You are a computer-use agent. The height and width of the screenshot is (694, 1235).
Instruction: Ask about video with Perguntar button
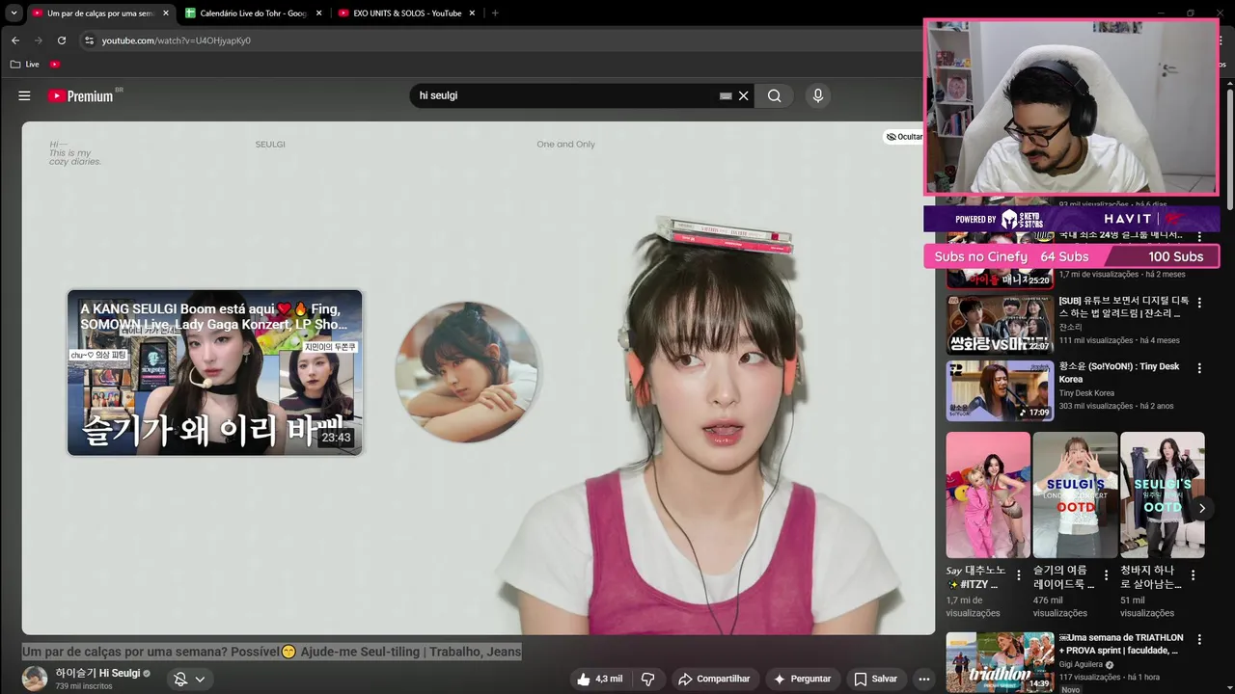pyautogui.click(x=802, y=679)
